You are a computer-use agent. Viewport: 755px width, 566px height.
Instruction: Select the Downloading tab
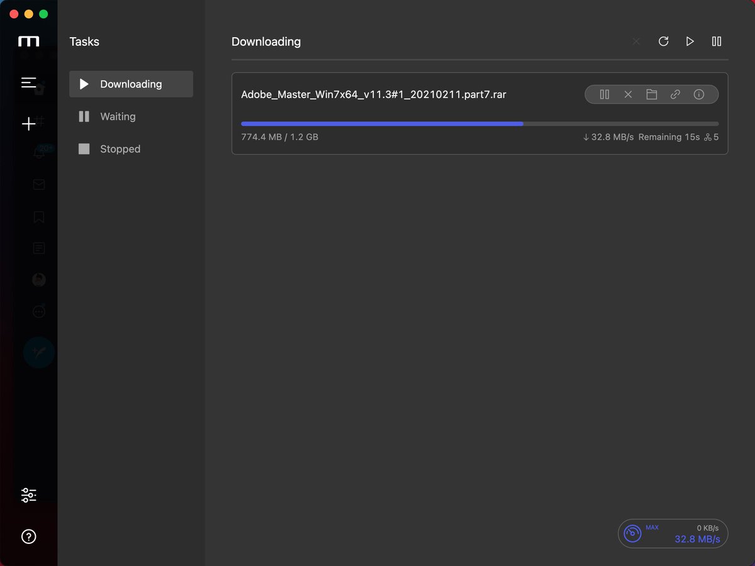coord(131,84)
